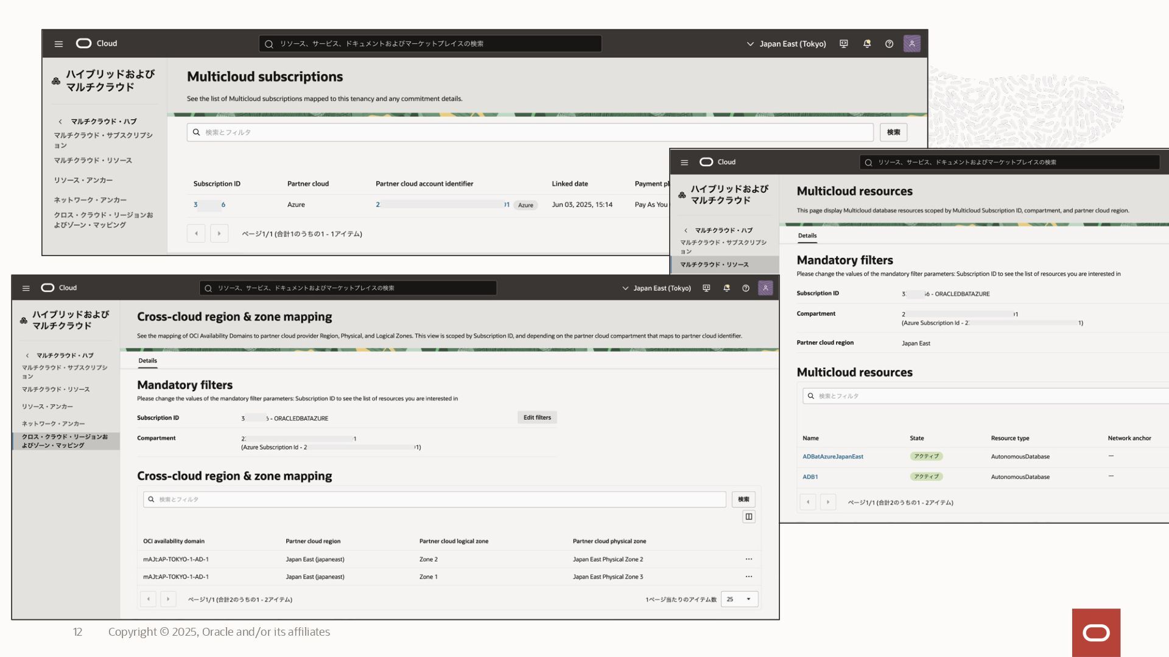Click 検索 button beside subscriptions filter field
This screenshot has height=657, width=1169.
point(893,132)
